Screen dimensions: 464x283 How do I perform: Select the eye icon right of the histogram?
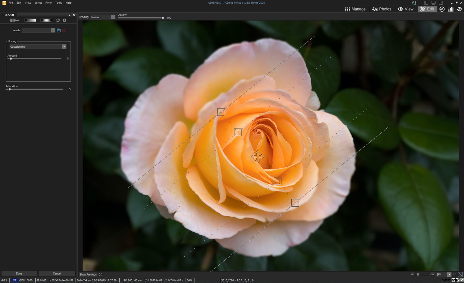(x=459, y=9)
